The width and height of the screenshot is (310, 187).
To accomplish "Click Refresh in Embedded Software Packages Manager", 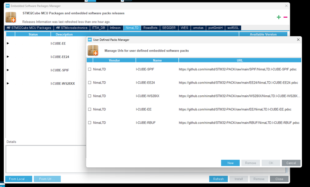I will 218,179.
